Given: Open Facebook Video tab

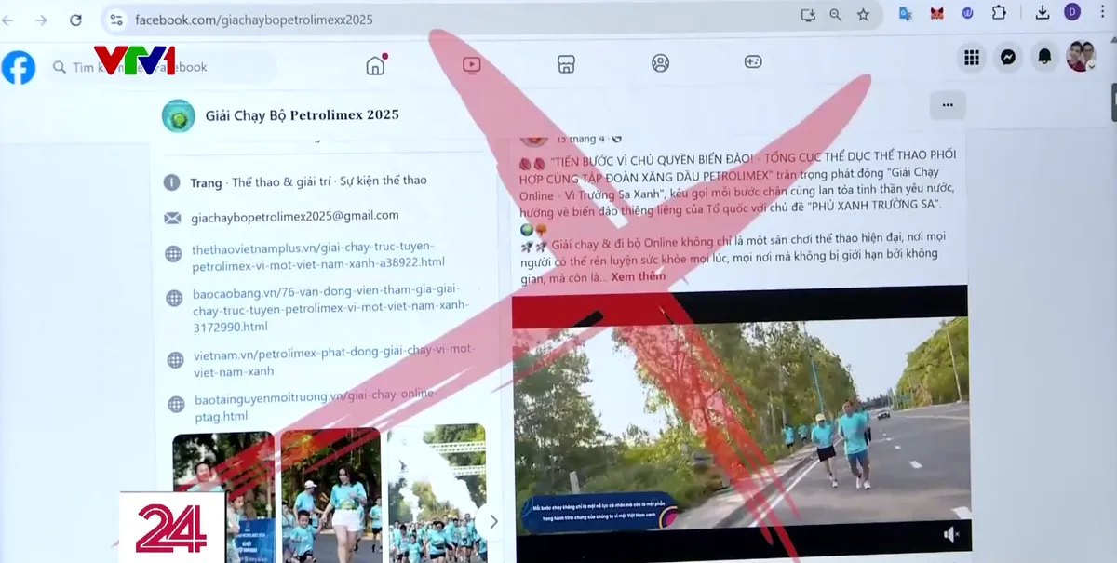Looking at the screenshot, I should tap(471, 64).
